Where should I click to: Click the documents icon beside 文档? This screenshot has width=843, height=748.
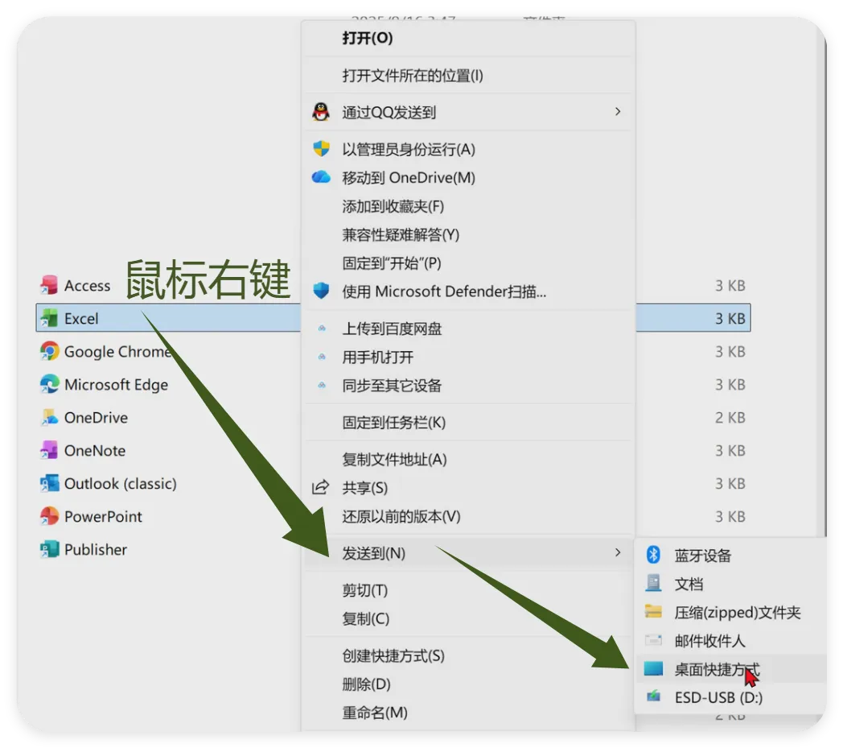(653, 583)
